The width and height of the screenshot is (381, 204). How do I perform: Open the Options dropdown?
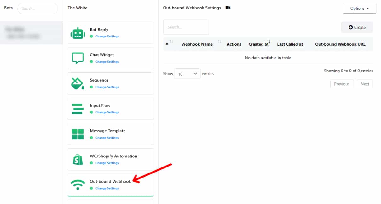point(359,8)
